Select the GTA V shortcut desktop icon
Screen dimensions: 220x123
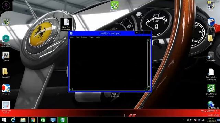coord(6,22)
